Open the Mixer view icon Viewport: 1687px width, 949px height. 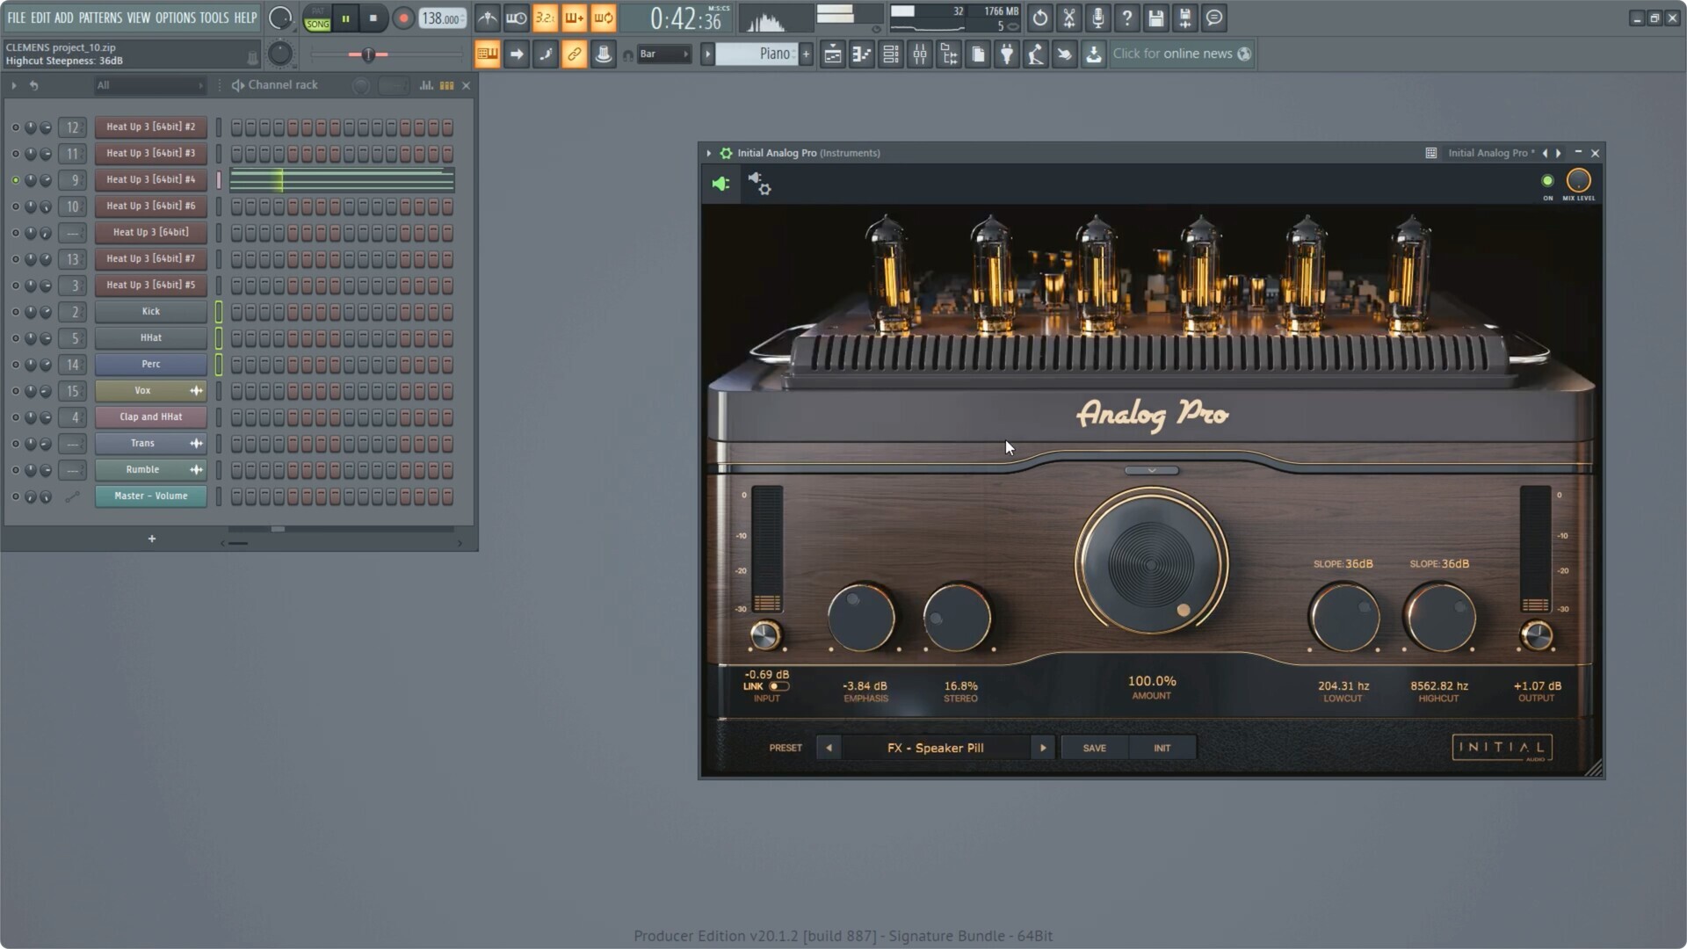920,54
